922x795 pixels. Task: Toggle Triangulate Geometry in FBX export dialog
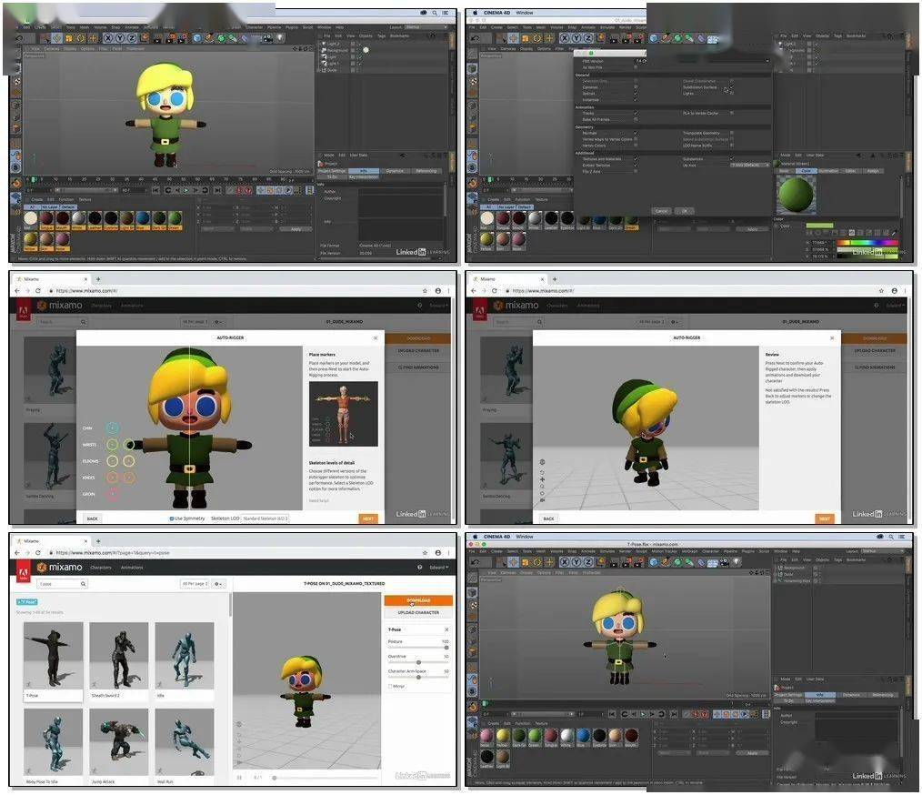(732, 133)
